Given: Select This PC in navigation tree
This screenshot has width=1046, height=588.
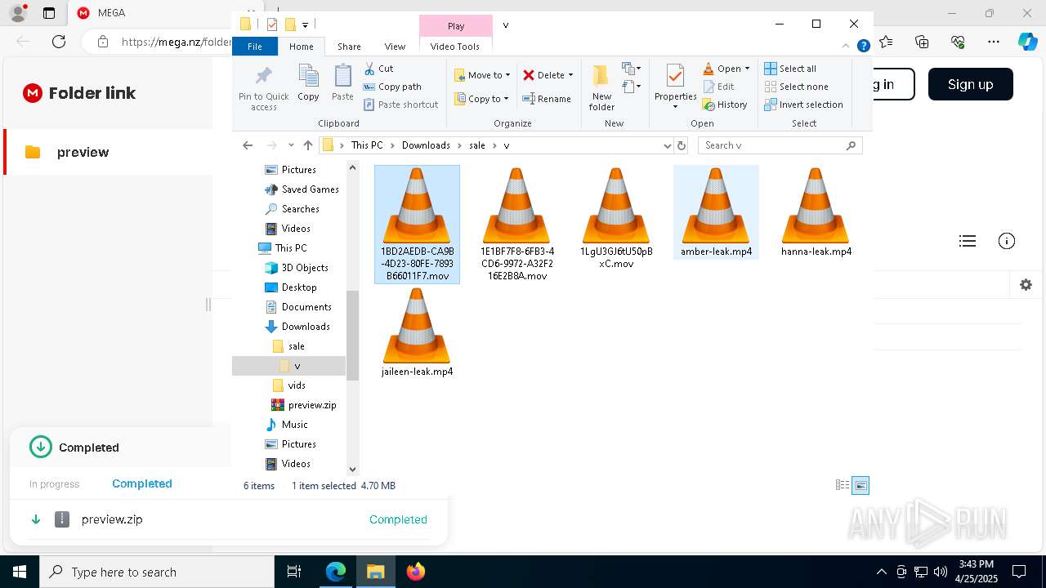Looking at the screenshot, I should 283,248.
